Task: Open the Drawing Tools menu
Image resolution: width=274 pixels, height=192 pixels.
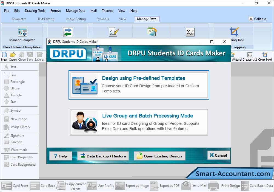Action: coord(35,11)
